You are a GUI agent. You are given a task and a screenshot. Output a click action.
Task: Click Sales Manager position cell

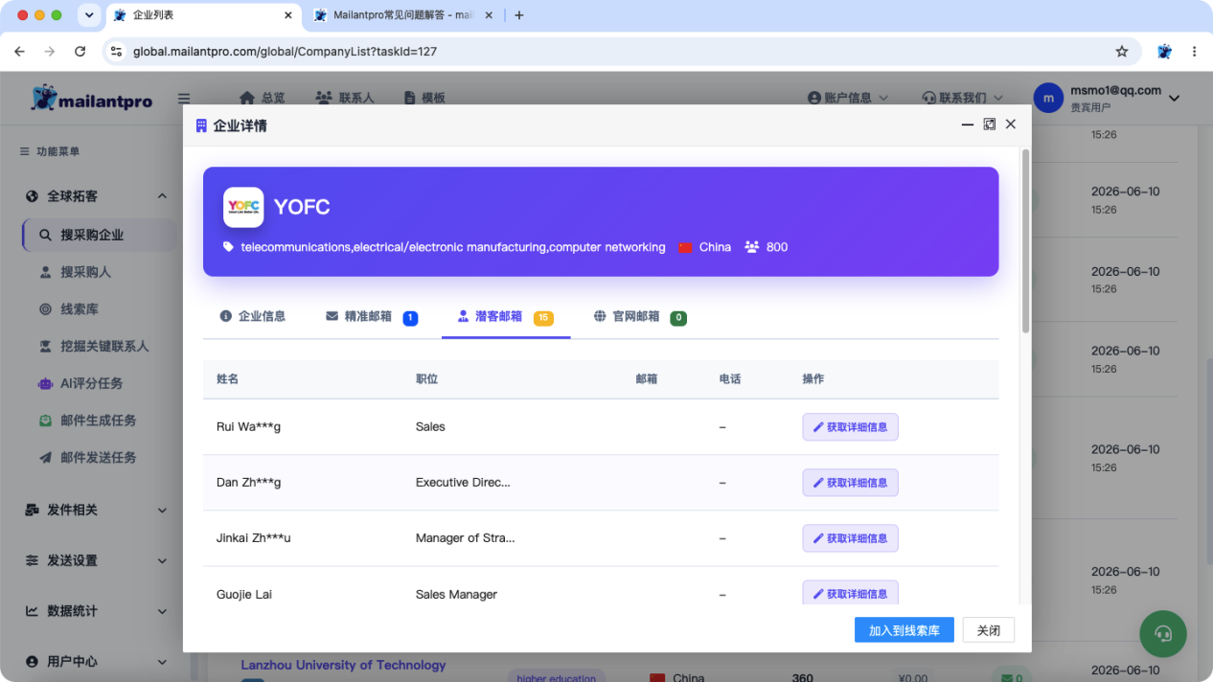pyautogui.click(x=456, y=594)
